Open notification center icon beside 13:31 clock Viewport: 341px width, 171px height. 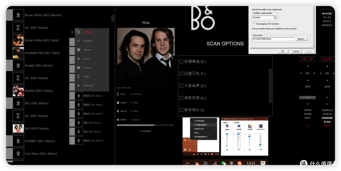[263, 163]
